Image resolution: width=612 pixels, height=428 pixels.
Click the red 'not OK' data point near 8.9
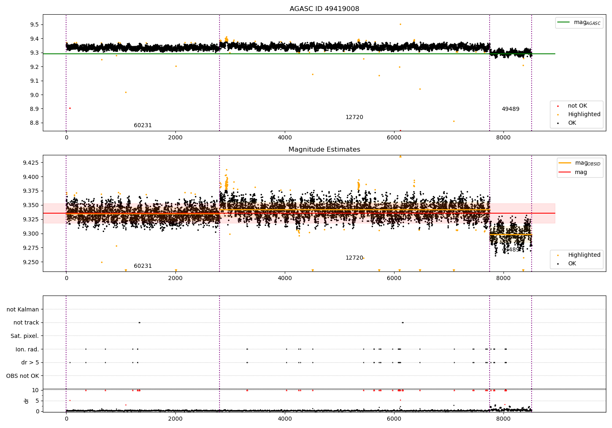tap(70, 108)
